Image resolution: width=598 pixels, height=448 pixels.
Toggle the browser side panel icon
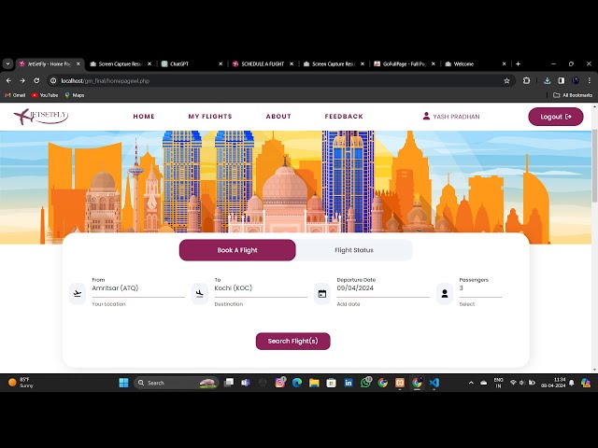pos(561,81)
